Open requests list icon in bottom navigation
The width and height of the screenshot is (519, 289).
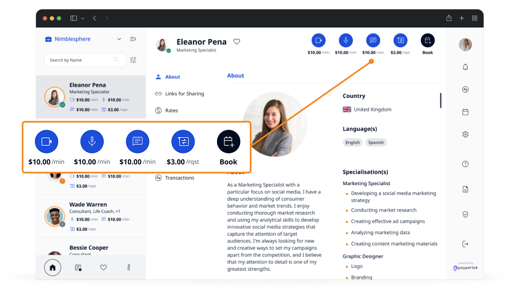pos(78,267)
